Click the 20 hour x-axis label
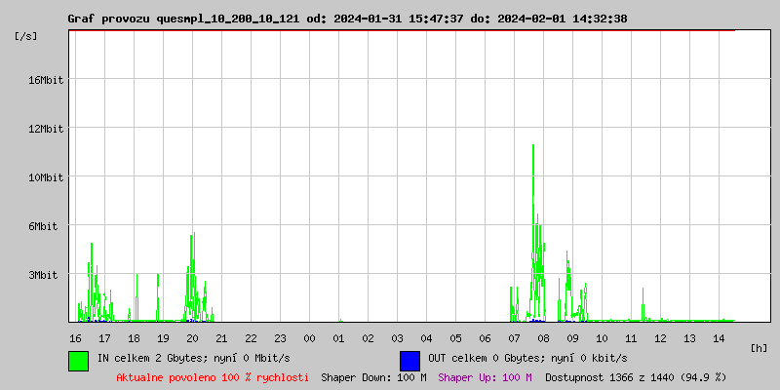Viewport: 780px width, 390px height. 192,337
